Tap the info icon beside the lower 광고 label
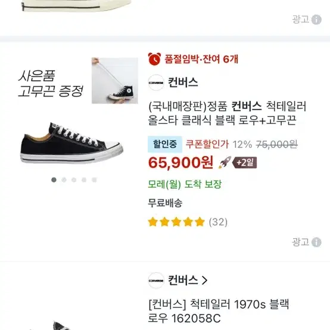 [x=316, y=242]
